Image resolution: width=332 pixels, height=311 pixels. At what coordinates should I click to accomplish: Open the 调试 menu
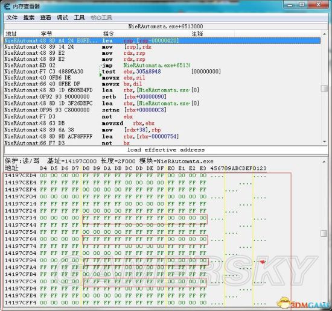[62, 17]
